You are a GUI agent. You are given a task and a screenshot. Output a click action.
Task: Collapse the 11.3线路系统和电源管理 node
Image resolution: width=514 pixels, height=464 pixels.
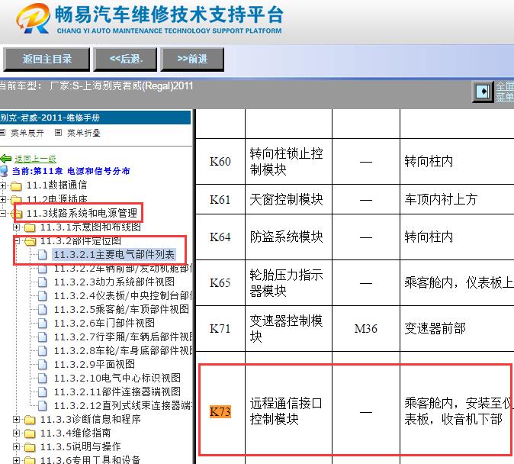[3, 213]
